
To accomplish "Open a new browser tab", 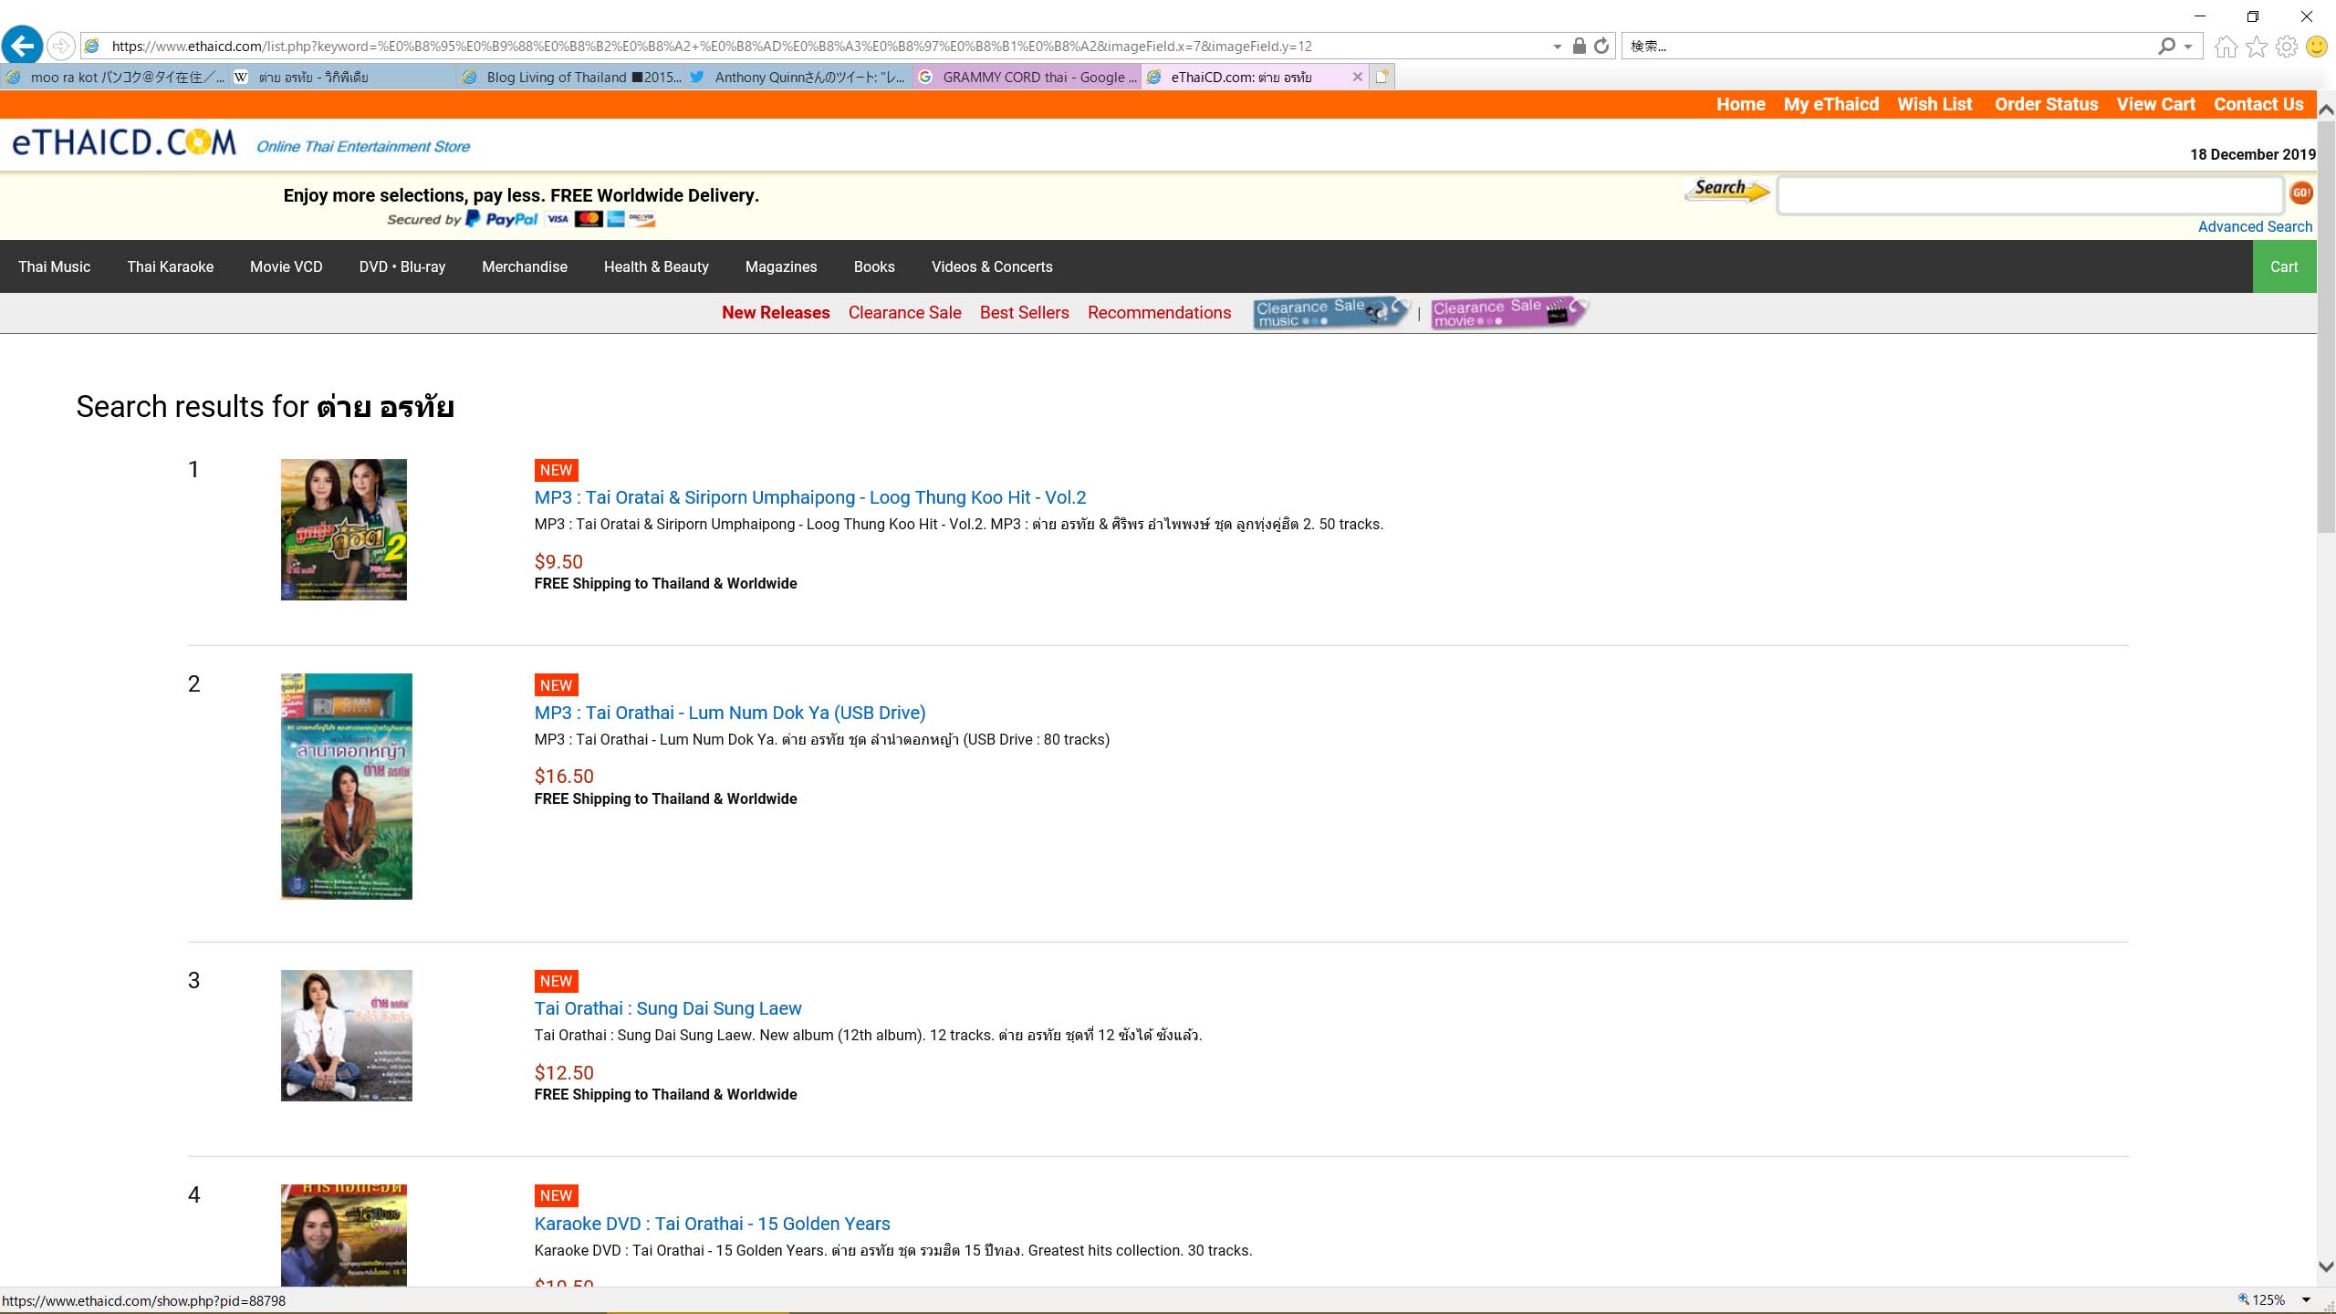I will (1382, 77).
